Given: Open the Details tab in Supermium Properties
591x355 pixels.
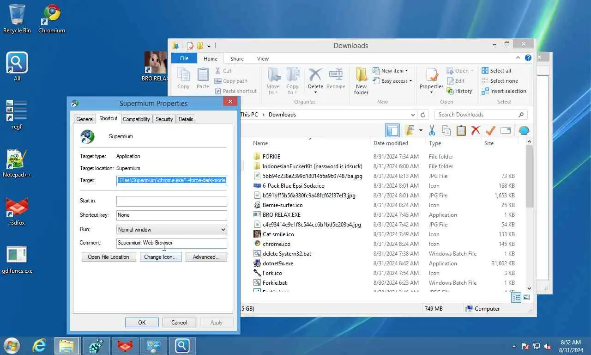Looking at the screenshot, I should tap(186, 119).
